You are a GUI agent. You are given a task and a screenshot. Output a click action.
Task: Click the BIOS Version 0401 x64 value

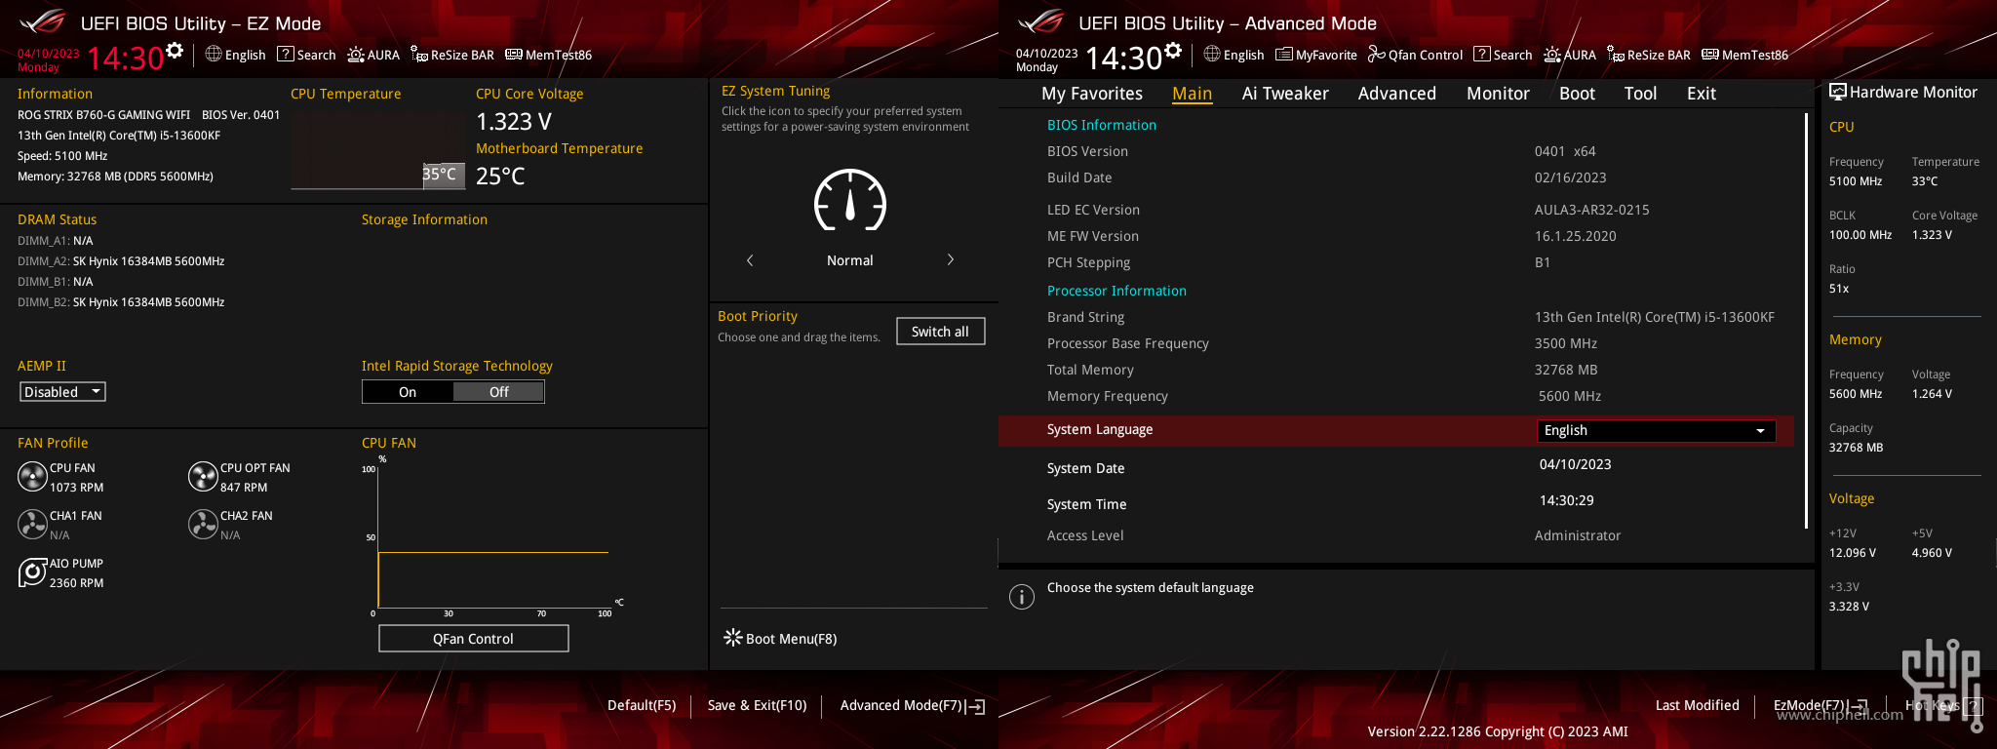coord(1565,151)
